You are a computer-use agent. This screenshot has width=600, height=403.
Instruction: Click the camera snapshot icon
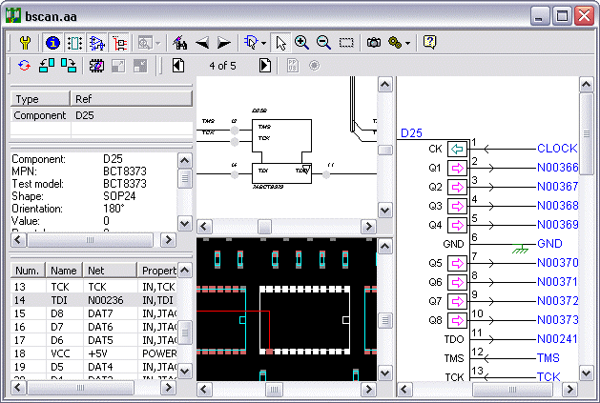[374, 43]
